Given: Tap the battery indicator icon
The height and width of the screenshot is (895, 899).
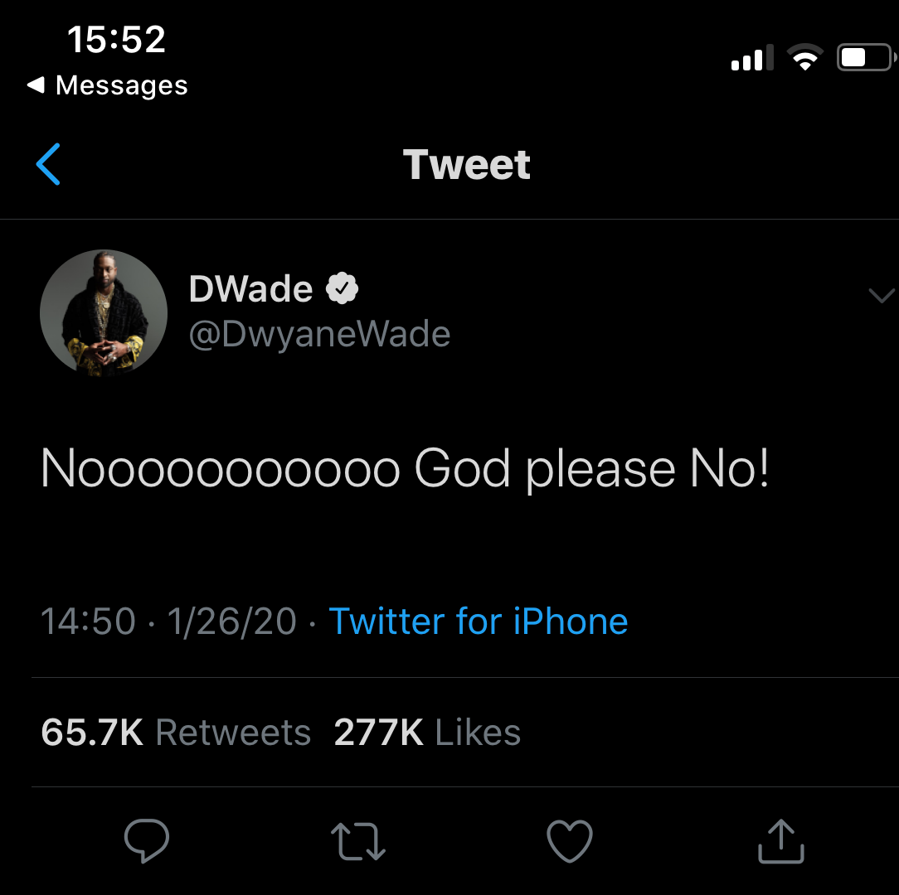Looking at the screenshot, I should coord(865,58).
